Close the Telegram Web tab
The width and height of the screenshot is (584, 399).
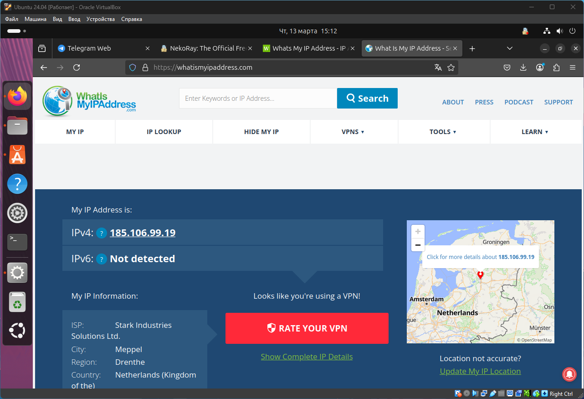click(147, 48)
